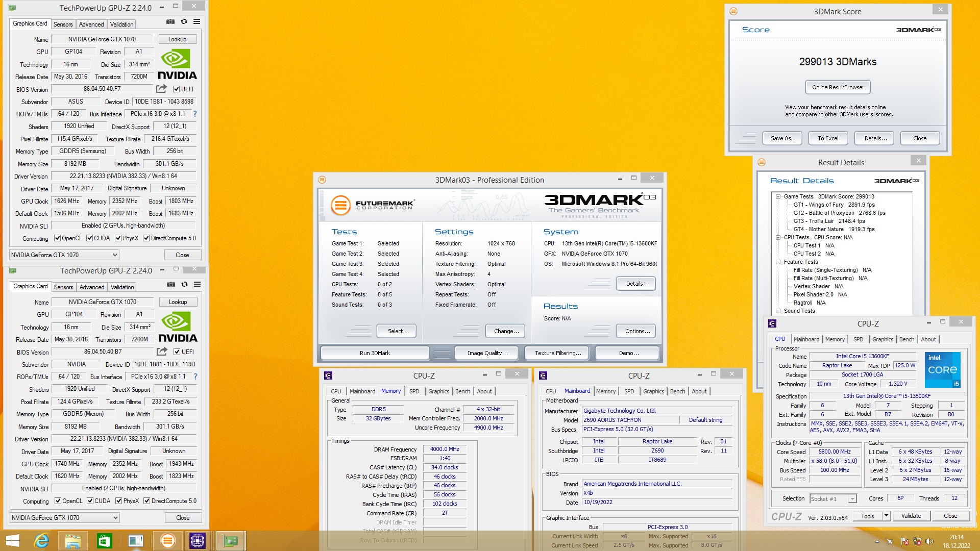Click the Result Details window title icon
The width and height of the screenshot is (980, 551).
pyautogui.click(x=762, y=162)
